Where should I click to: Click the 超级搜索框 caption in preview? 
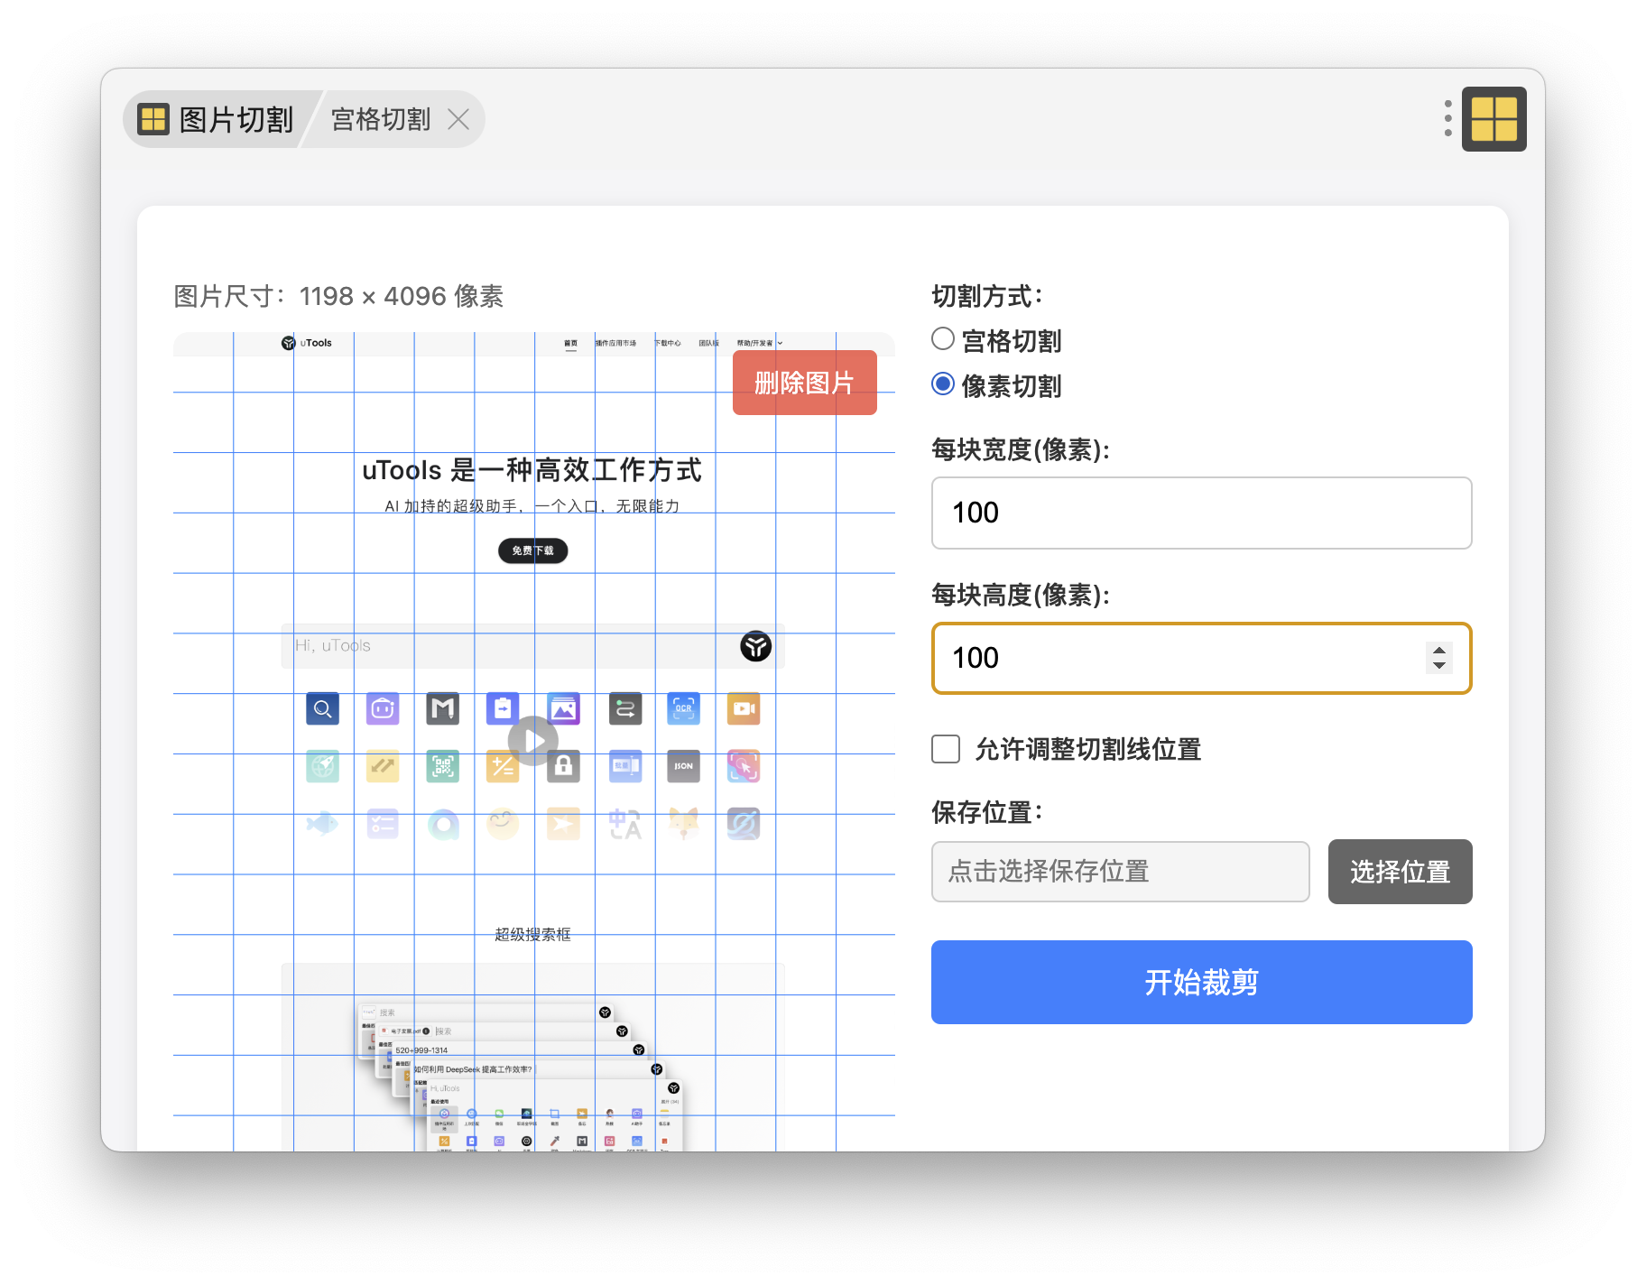[x=533, y=934]
